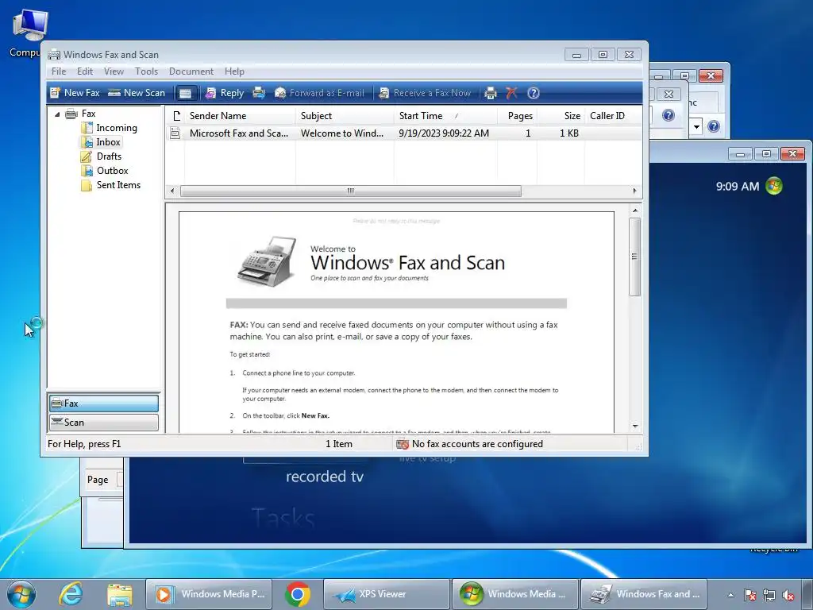Image resolution: width=813 pixels, height=610 pixels.
Task: Switch to the Fax view button
Action: coord(104,403)
